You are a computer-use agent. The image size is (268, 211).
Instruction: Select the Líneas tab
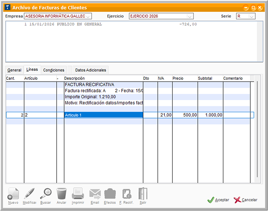coord(32,69)
